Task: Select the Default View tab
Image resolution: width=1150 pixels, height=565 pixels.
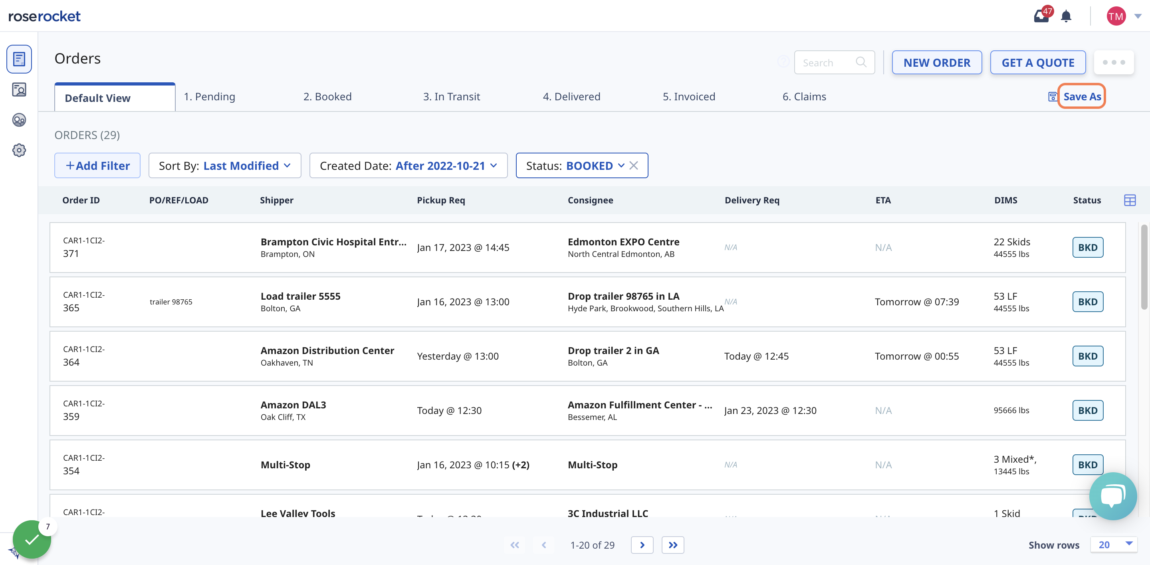Action: [115, 97]
